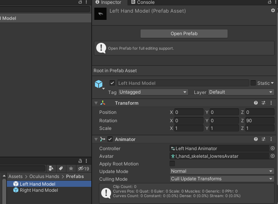278x204 pixels.
Task: Click the Open Prefab button
Action: coord(184,34)
